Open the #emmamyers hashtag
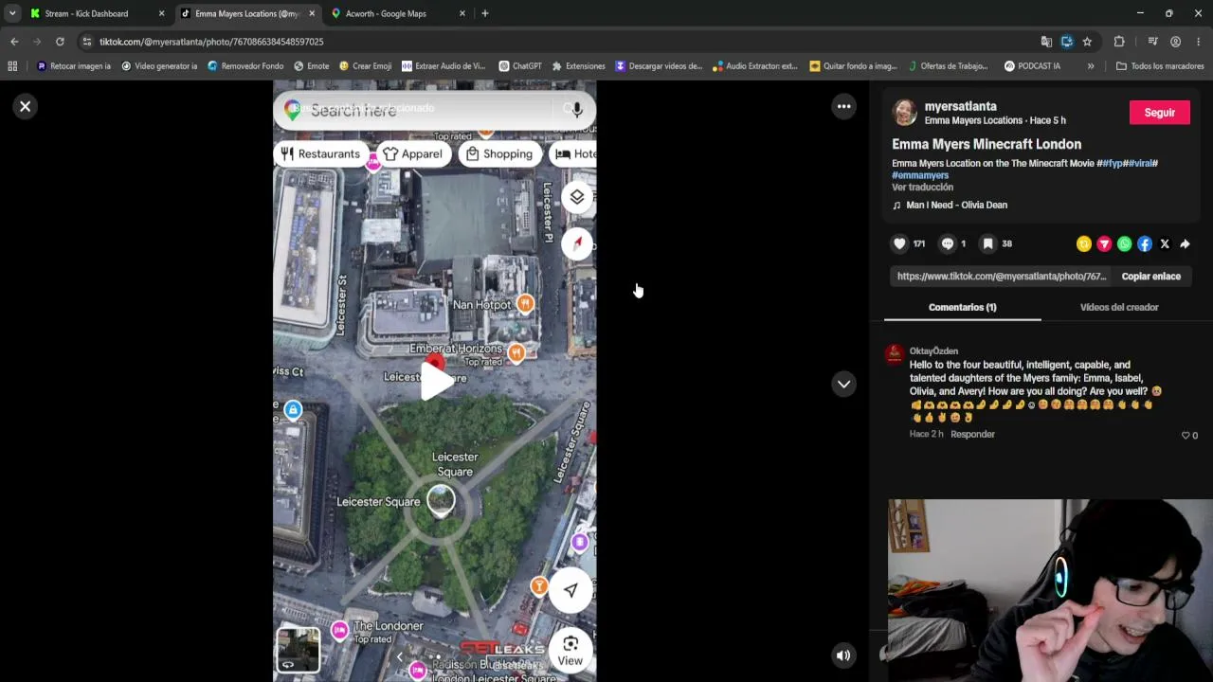The height and width of the screenshot is (682, 1213). coord(920,175)
